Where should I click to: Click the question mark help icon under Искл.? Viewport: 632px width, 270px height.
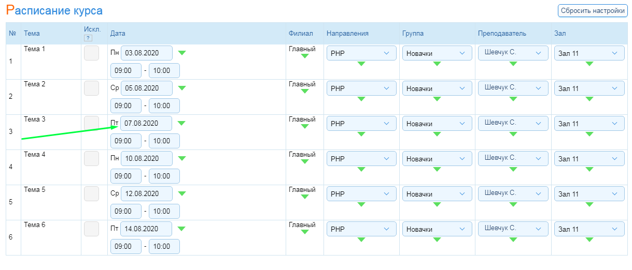[x=88, y=38]
